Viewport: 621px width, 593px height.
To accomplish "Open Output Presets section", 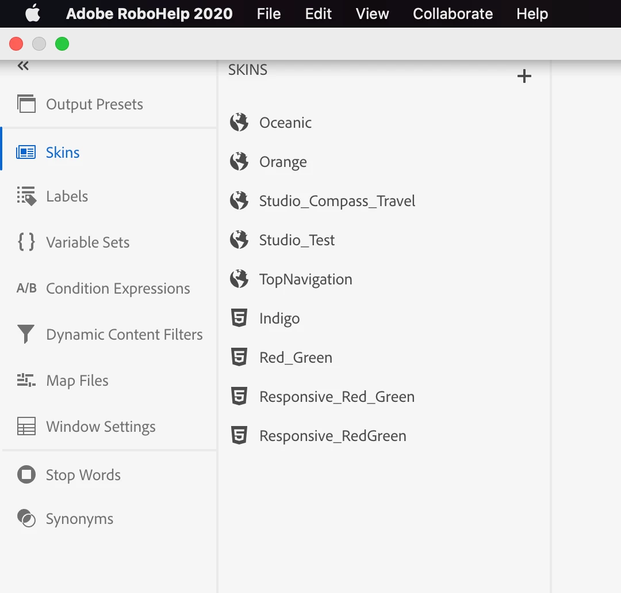I will (94, 104).
